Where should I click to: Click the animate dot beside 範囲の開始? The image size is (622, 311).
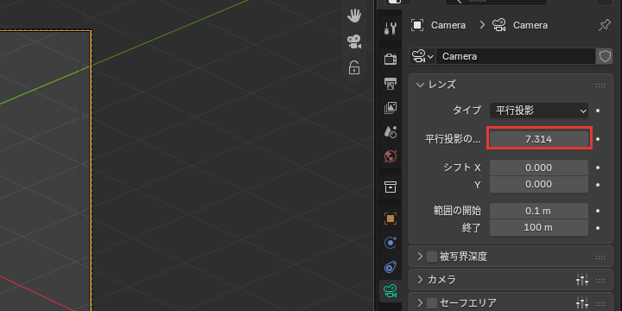pos(598,211)
